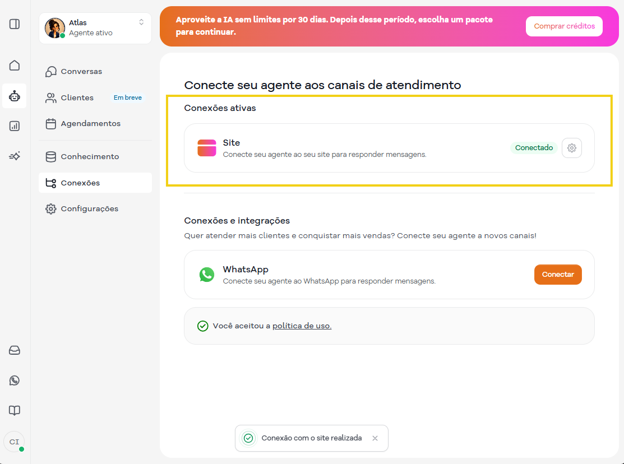Toggle the sidebar panel icon
Viewport: 624px width, 464px height.
(15, 24)
